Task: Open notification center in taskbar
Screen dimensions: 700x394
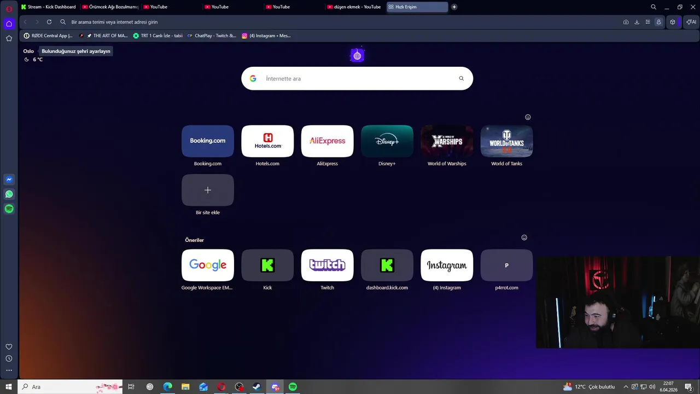Action: pos(689,387)
